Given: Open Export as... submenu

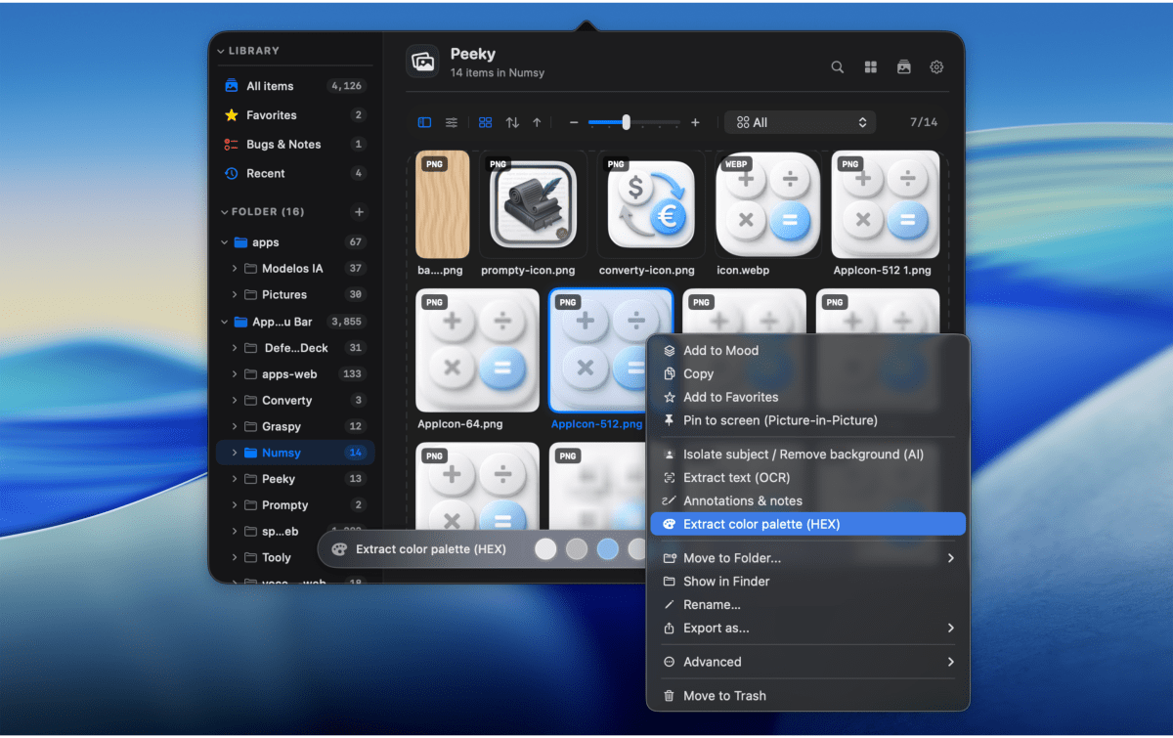Looking at the screenshot, I should [808, 629].
